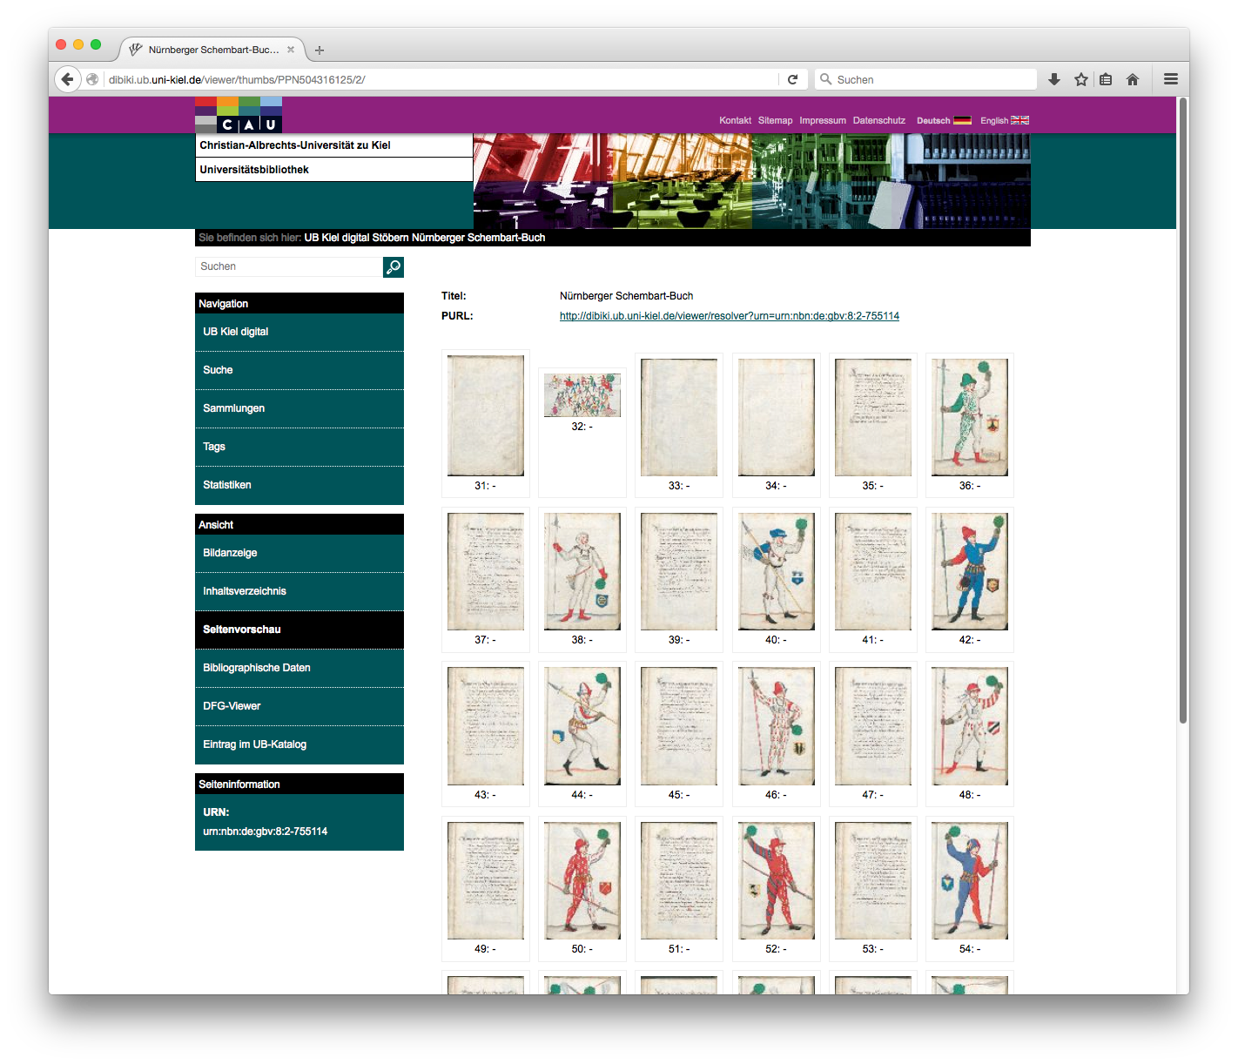Select the Seitenvorschau view
This screenshot has width=1238, height=1064.
(x=299, y=630)
